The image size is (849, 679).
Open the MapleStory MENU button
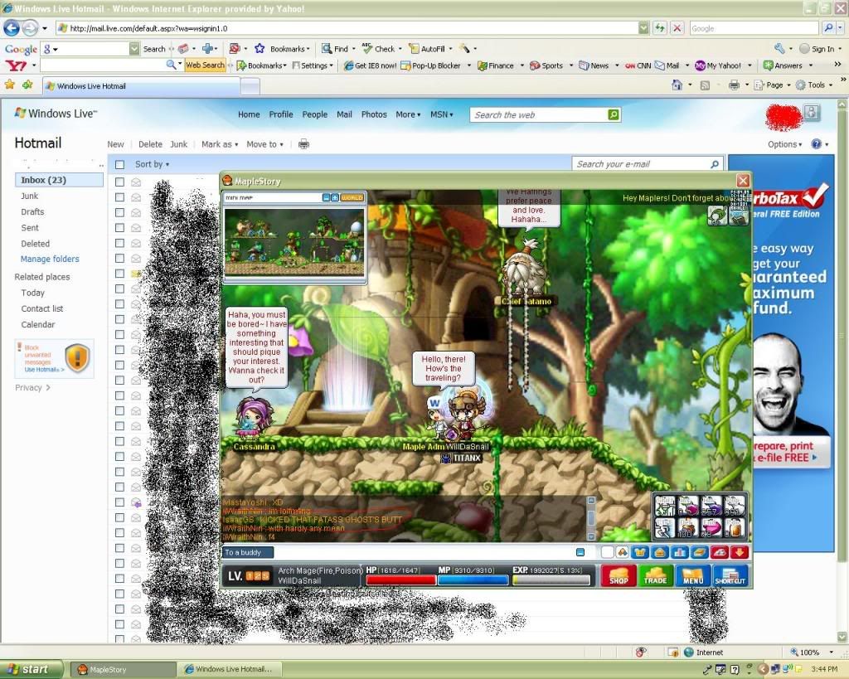click(693, 575)
